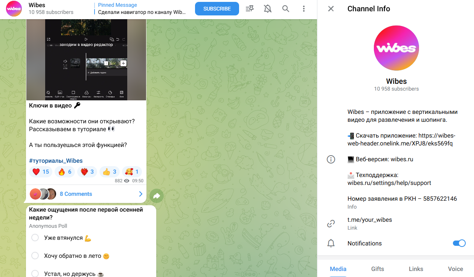Expand comments using the right chevron
Image resolution: width=474 pixels, height=277 pixels.
pyautogui.click(x=140, y=194)
